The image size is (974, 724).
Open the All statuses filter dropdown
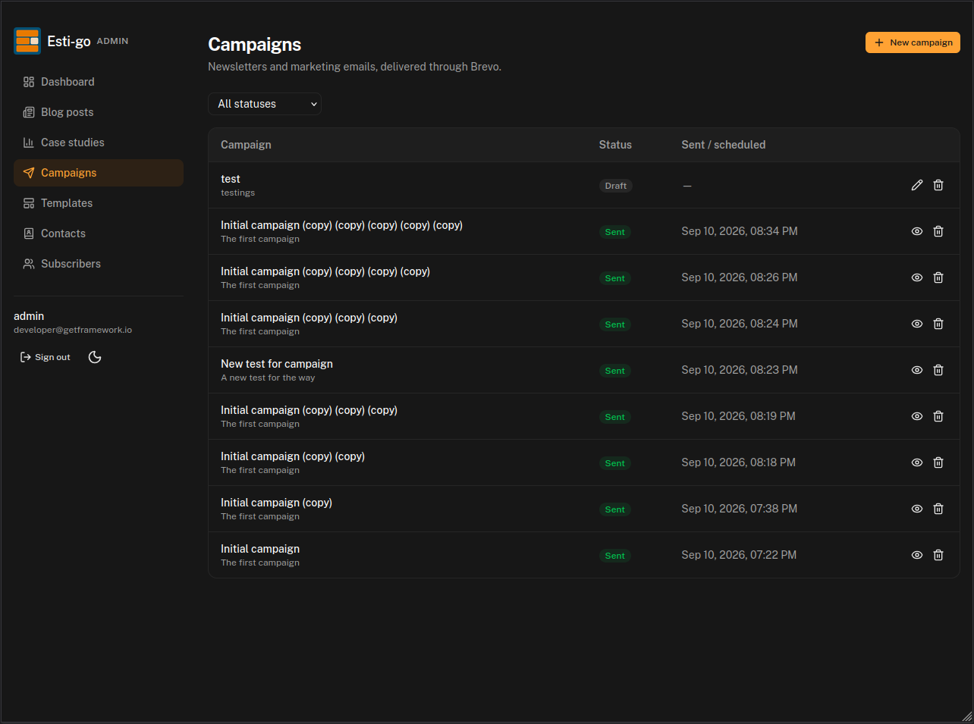click(x=265, y=104)
